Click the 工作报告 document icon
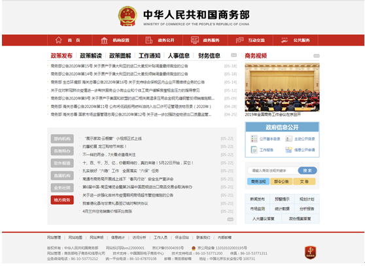This screenshot has width=365, height=266. (x=254, y=150)
